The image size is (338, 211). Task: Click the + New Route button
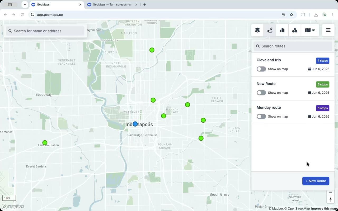[316, 181]
